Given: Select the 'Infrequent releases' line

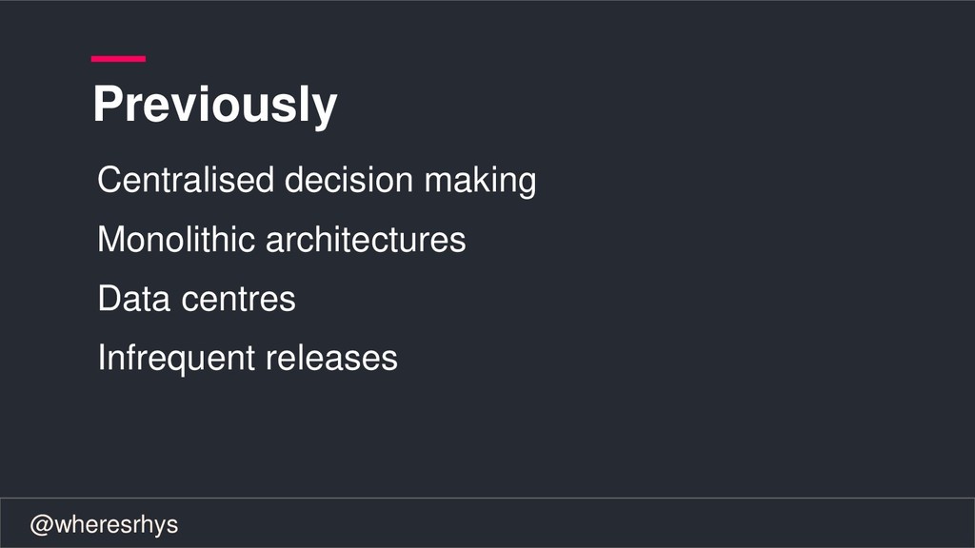Looking at the screenshot, I should [x=248, y=358].
